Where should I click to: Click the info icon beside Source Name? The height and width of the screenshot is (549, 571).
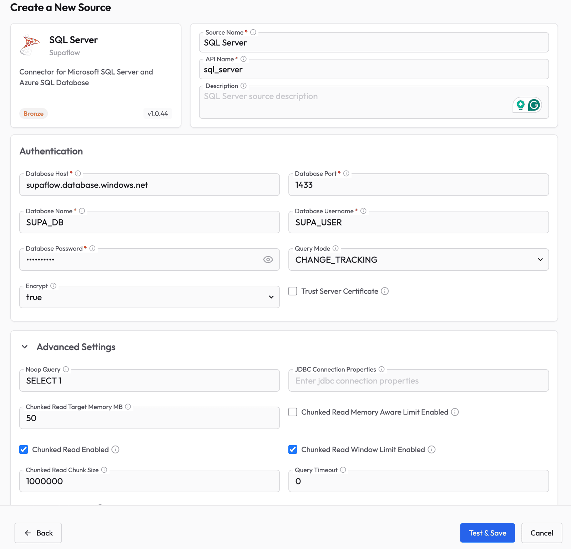click(253, 32)
